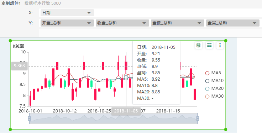Click the highlighted 2018-11-05 axis pointer label
Screen dimensions: 262x133
[x=126, y=111]
